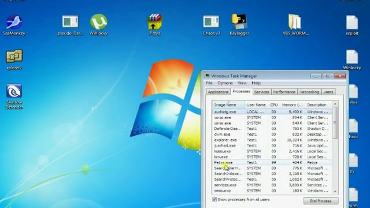Switch to the Services tab

pyautogui.click(x=262, y=92)
